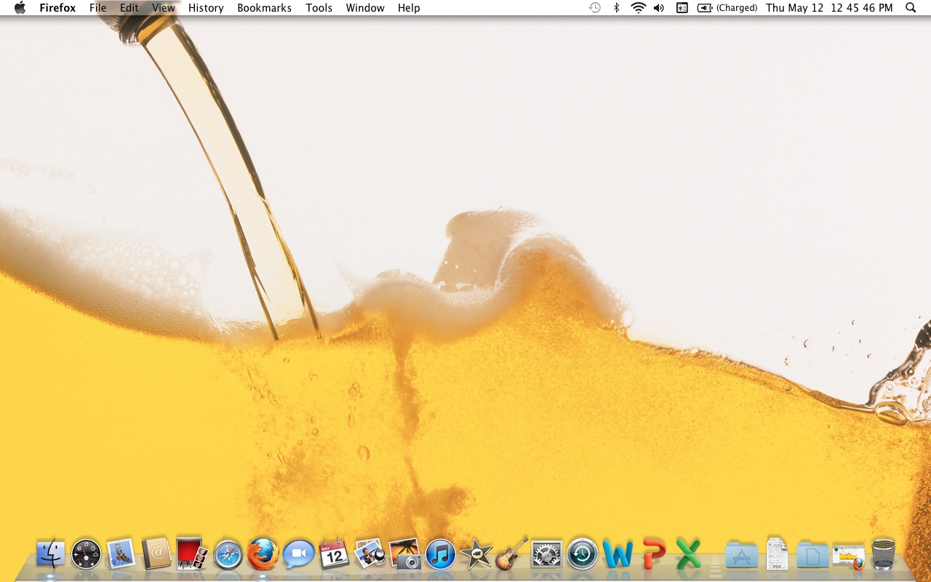Open the Trash in the Dock
The width and height of the screenshot is (931, 582).
coord(883,554)
